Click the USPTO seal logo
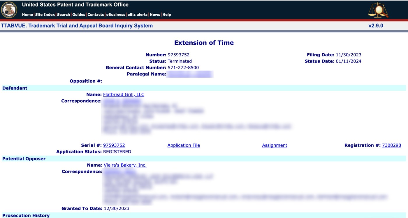This screenshot has width=408, height=218. (x=9, y=10)
